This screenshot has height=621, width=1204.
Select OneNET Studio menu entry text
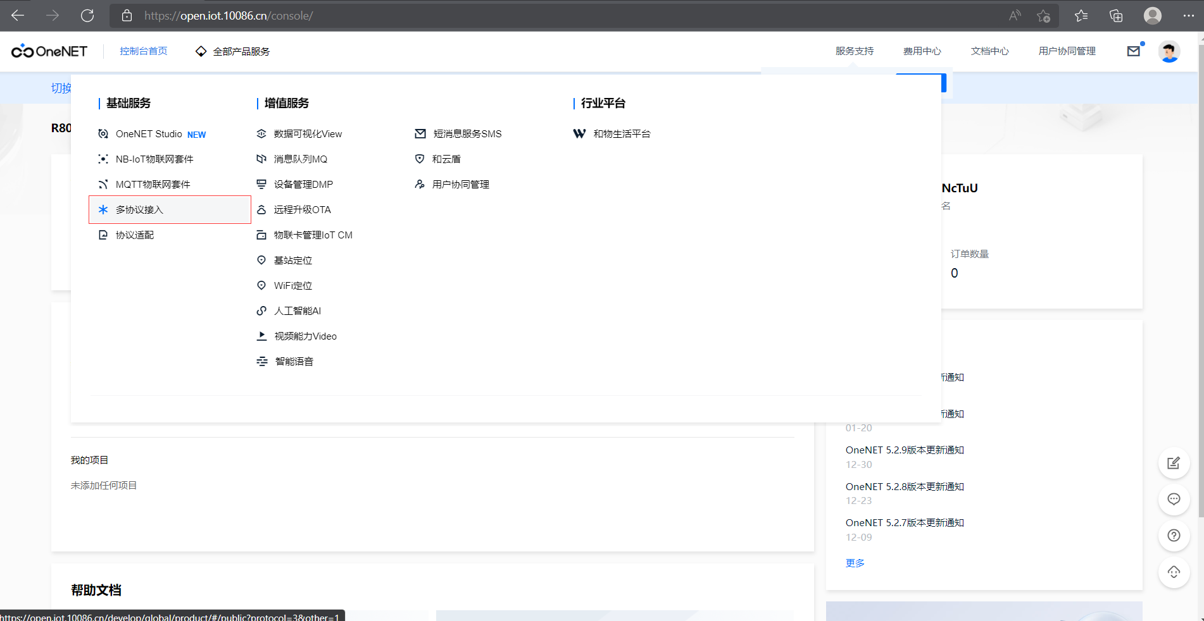[x=149, y=134]
